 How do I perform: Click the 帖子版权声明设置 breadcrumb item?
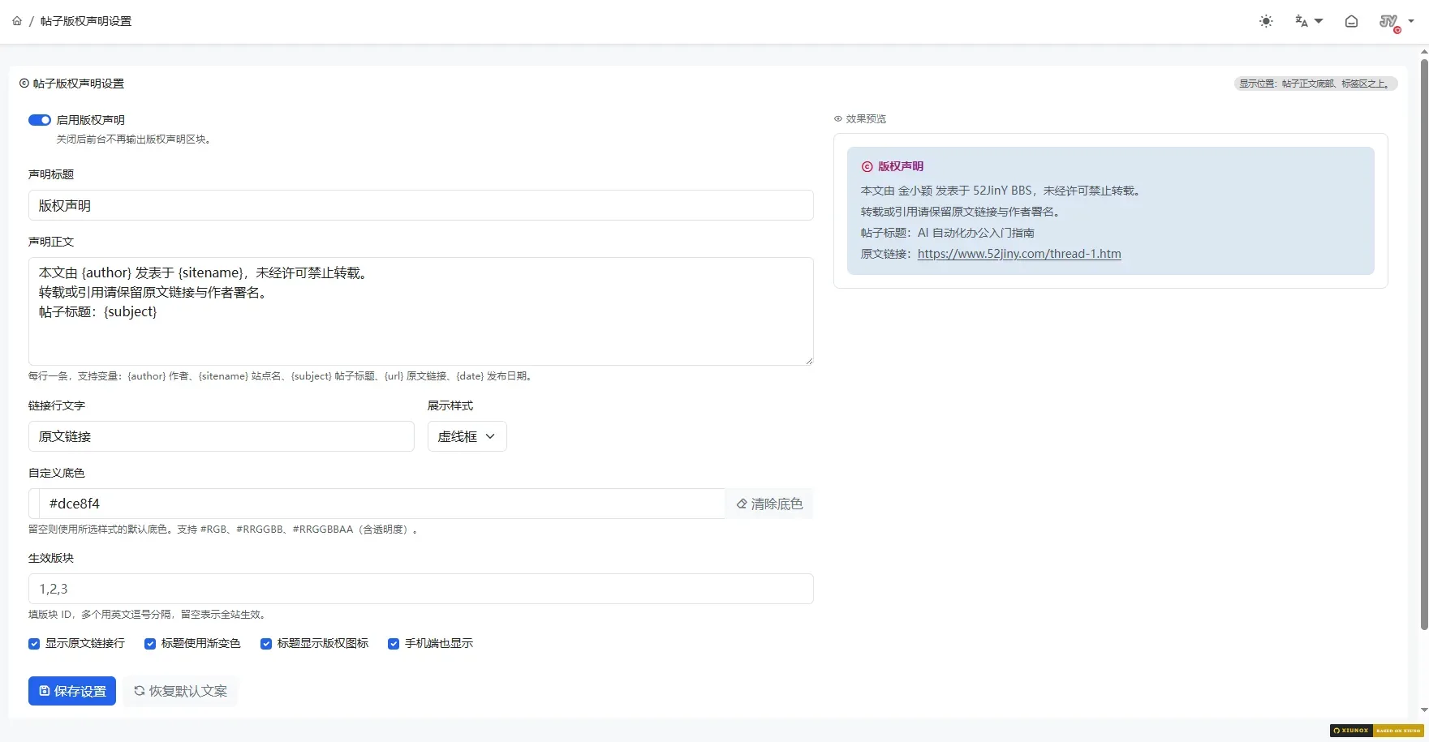click(86, 21)
